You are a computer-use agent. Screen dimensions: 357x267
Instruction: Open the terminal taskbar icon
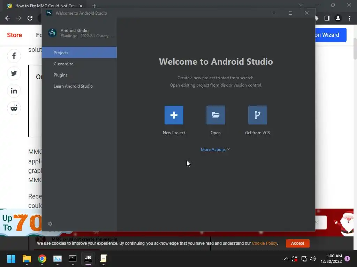73,259
